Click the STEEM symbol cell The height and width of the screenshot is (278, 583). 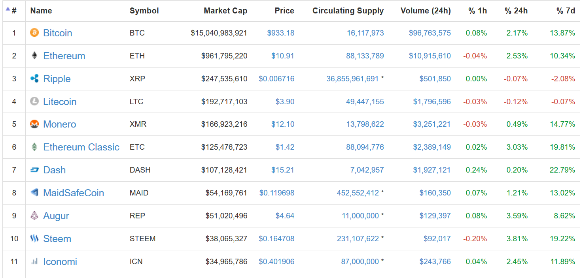pos(142,239)
